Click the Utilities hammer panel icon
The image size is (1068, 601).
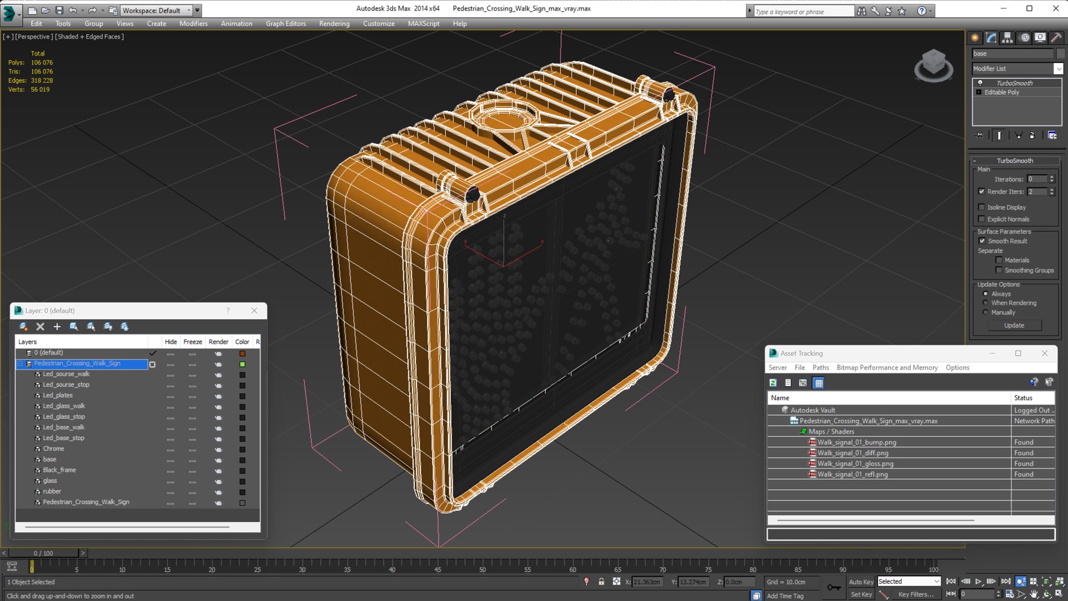click(1056, 38)
